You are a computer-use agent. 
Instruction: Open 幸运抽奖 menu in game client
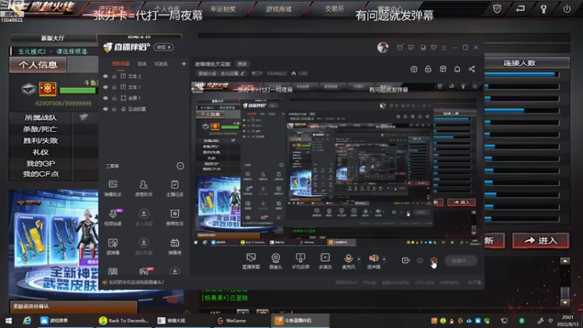click(x=223, y=9)
